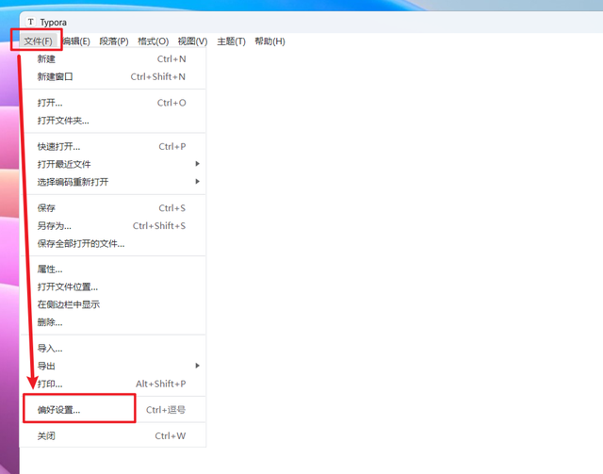Screen dimensions: 603x474
Task: Open the 视图(V) menu
Action: pyautogui.click(x=192, y=41)
